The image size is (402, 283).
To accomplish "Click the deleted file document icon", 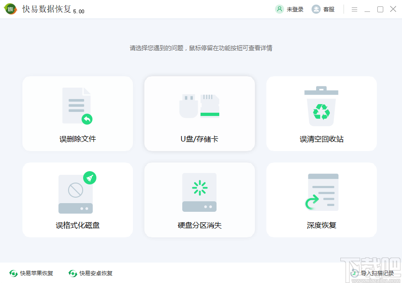I will (77, 106).
